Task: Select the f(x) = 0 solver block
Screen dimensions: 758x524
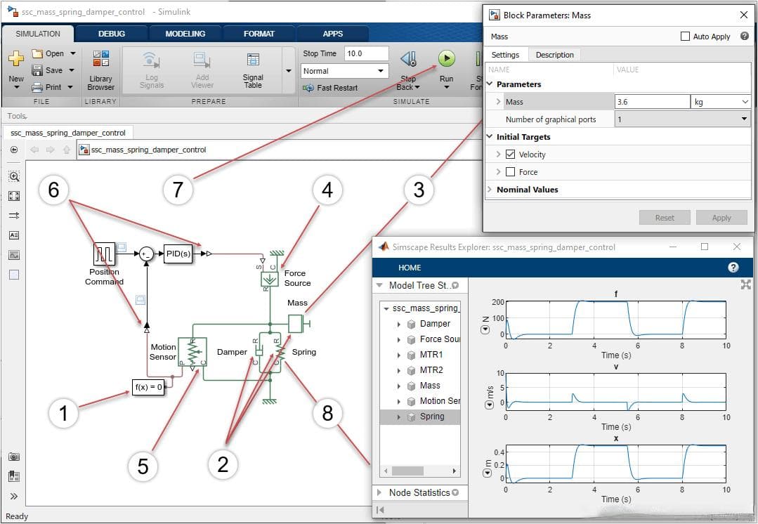Action: [148, 387]
